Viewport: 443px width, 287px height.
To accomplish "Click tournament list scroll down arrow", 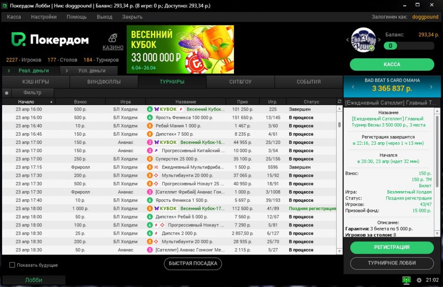I will [339, 251].
